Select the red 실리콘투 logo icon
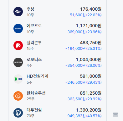This screenshot has width=123, height=121. tap(18, 45)
